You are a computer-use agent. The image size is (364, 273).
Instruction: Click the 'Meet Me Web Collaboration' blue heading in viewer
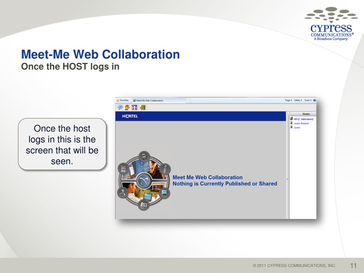(208, 177)
